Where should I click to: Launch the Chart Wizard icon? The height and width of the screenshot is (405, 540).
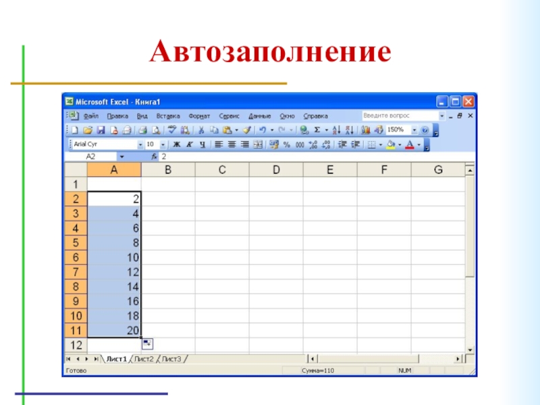click(x=365, y=130)
